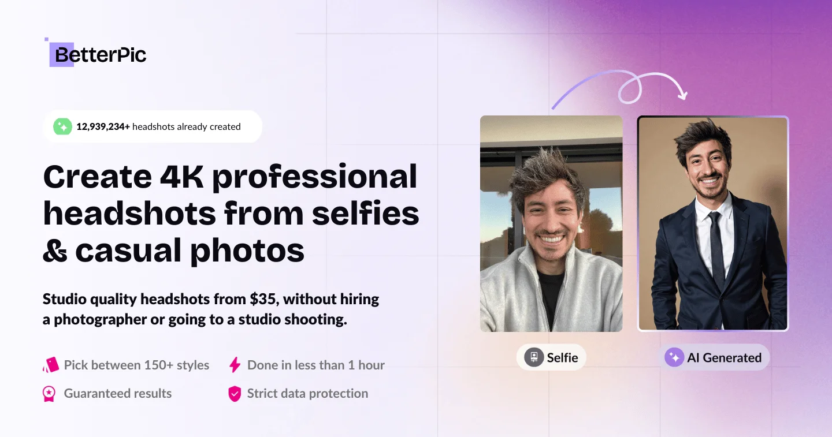Viewport: 832px width, 437px height.
Task: Select the "Guaranteed results" text
Action: point(117,393)
